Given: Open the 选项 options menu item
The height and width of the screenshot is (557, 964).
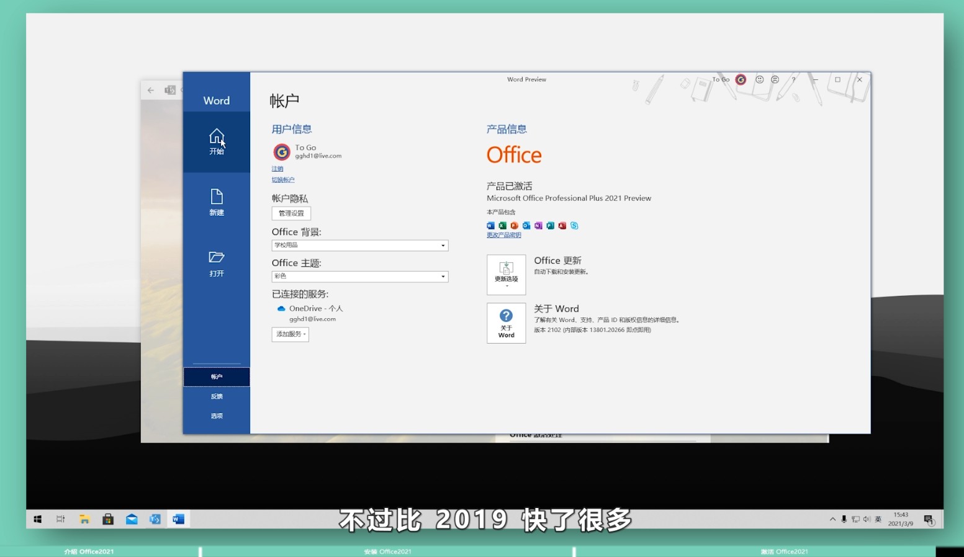Looking at the screenshot, I should tap(216, 416).
